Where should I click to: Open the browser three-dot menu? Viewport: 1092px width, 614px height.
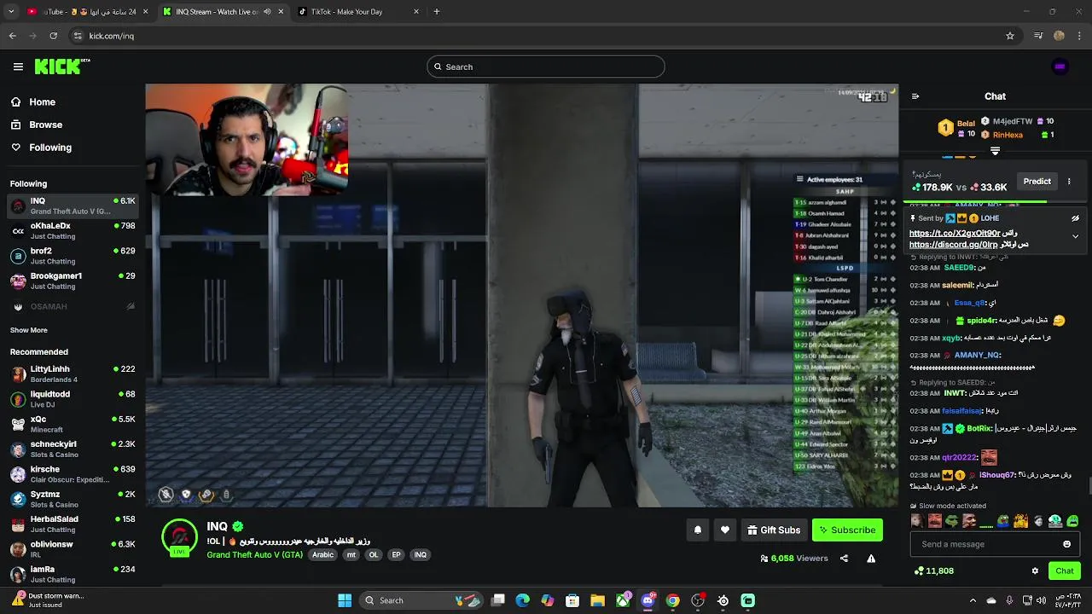[x=1080, y=36]
